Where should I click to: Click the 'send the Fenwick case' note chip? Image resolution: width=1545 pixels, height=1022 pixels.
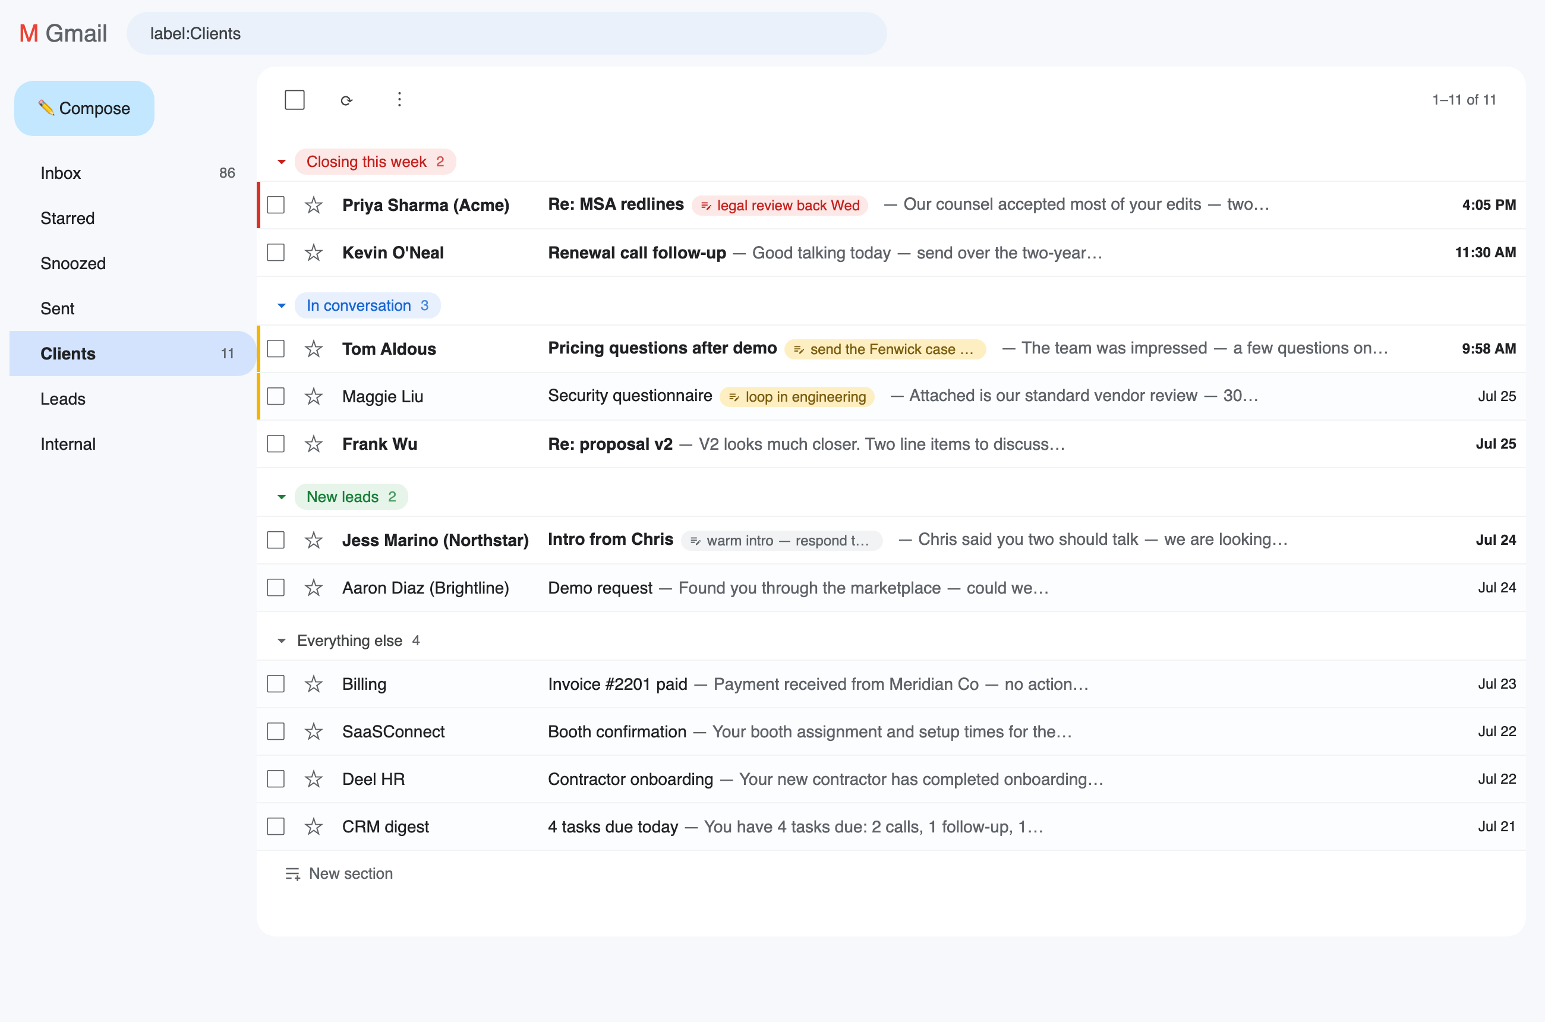(885, 349)
